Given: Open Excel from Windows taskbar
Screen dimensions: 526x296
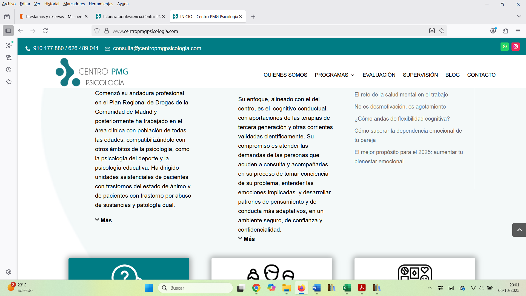Looking at the screenshot, I should click(347, 288).
